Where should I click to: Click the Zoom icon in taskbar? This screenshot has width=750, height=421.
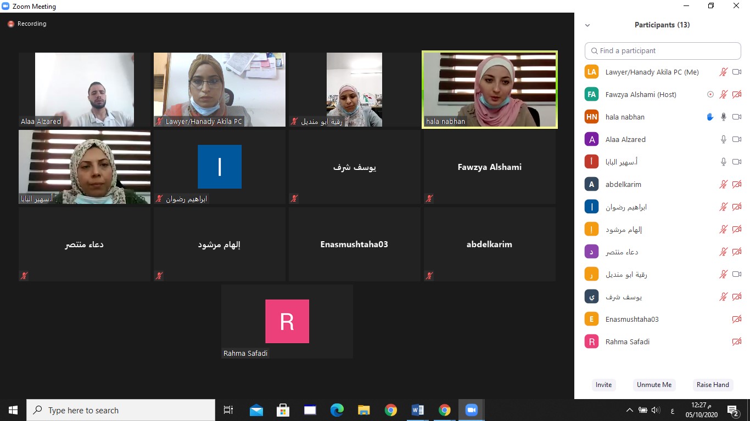[471, 410]
